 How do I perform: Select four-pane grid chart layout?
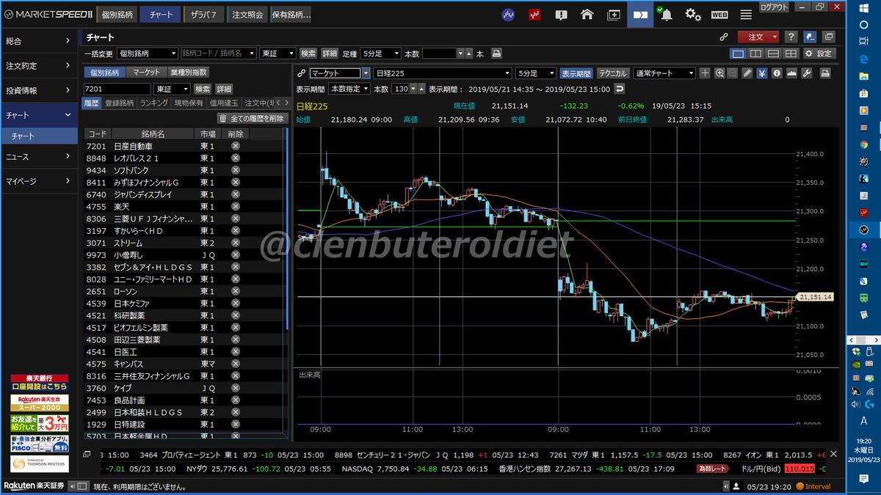(791, 54)
